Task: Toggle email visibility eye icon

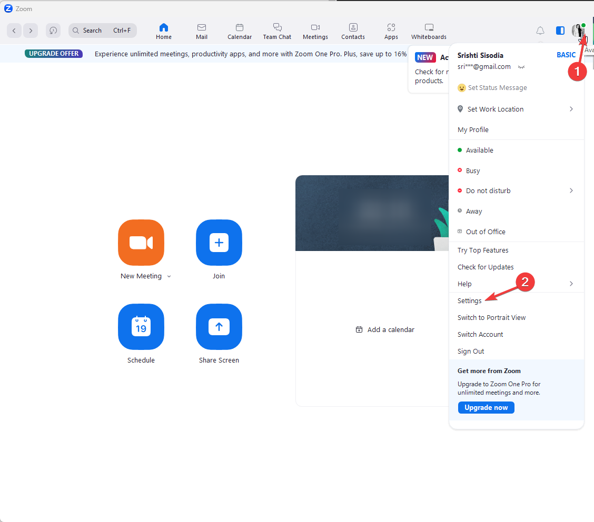Action: [x=522, y=67]
